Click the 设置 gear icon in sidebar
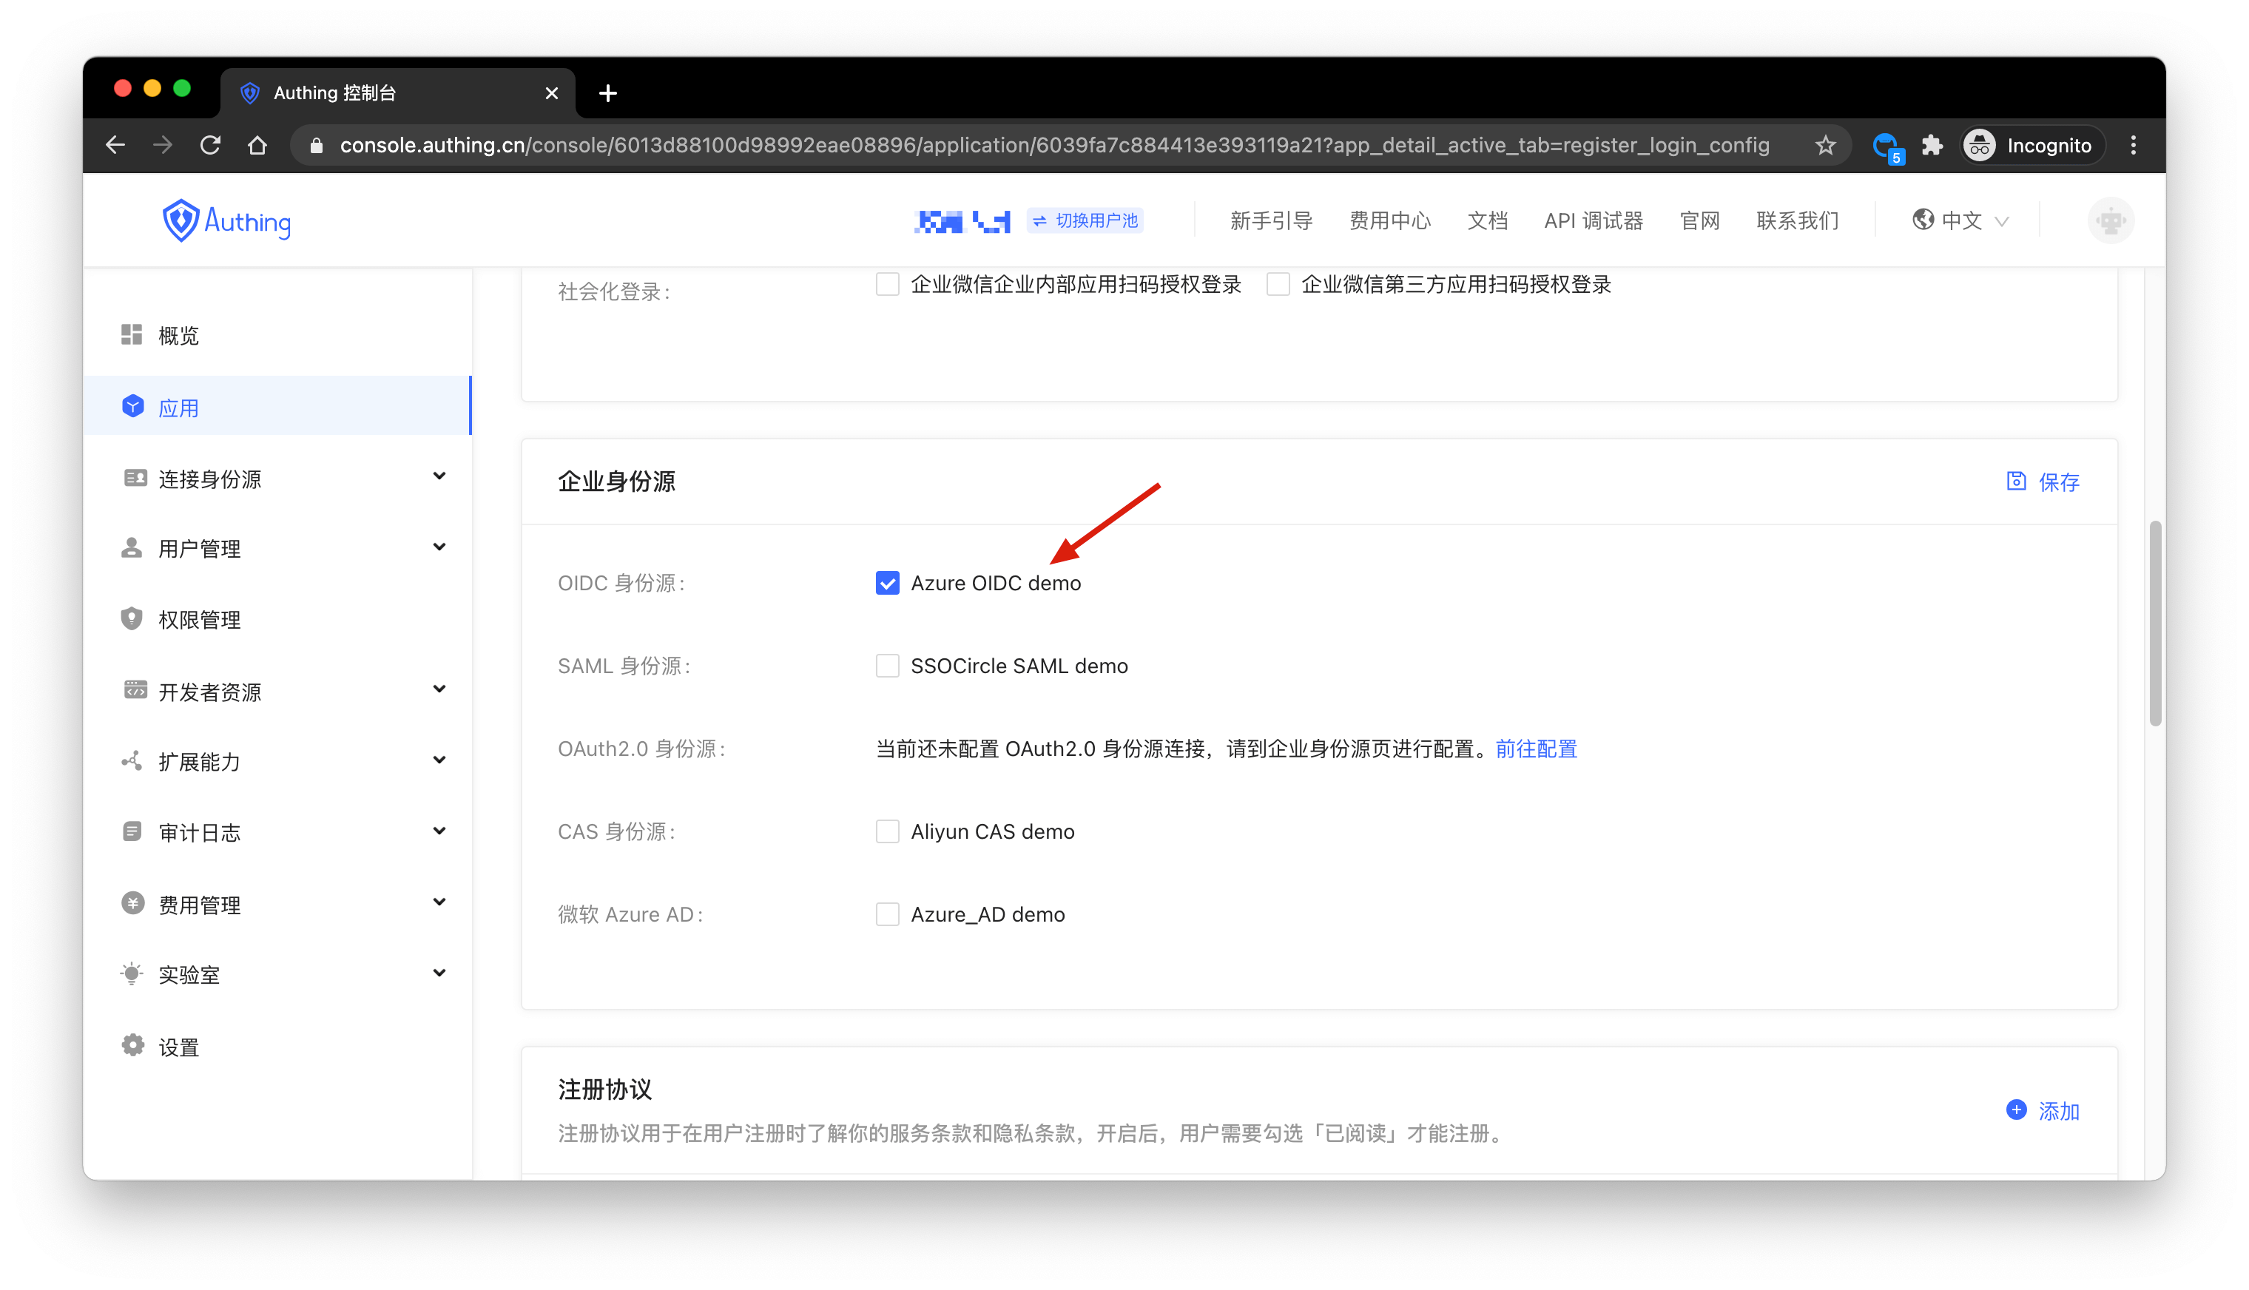2249x1290 pixels. [x=133, y=1047]
